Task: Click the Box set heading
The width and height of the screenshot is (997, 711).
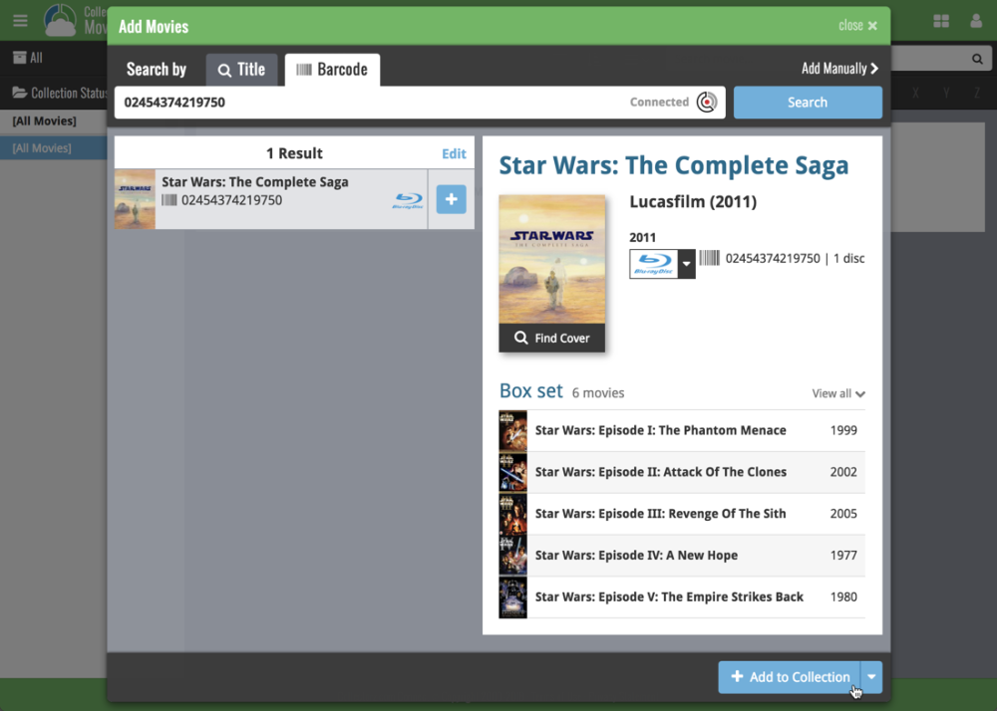Action: tap(531, 391)
